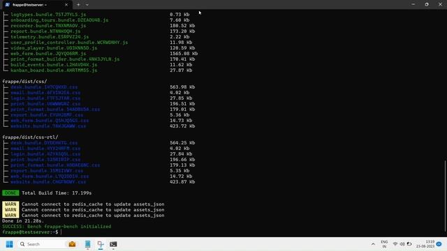This screenshot has height=251, width=447.
Task: Open the blue document app in taskbar
Action: 87,244
